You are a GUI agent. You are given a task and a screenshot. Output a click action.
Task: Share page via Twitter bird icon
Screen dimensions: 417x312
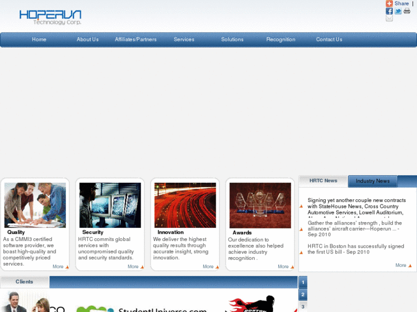pos(398,11)
